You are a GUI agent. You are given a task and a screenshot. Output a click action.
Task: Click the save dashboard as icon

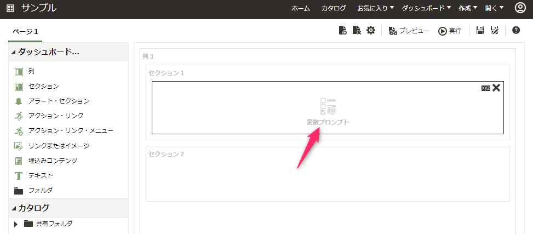pos(494,30)
